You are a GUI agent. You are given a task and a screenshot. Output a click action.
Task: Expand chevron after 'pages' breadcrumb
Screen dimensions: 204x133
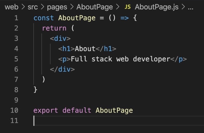pyautogui.click(x=72, y=7)
